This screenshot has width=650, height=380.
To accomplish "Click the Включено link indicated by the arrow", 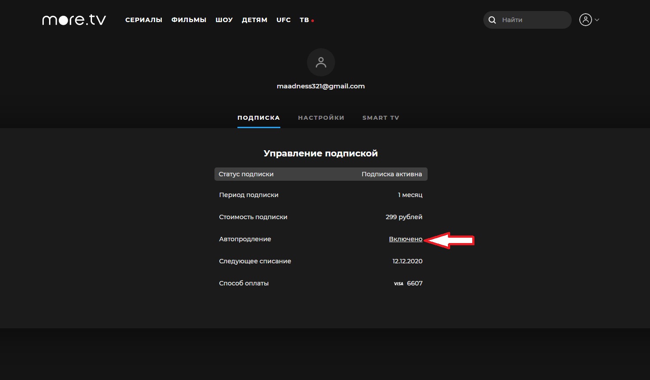I will click(405, 239).
